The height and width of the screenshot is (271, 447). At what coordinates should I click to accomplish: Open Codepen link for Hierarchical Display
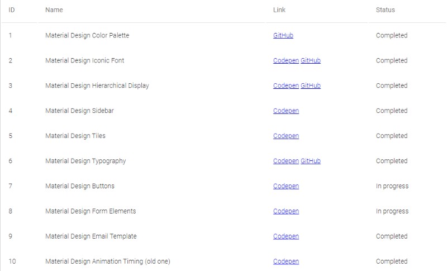[286, 85]
